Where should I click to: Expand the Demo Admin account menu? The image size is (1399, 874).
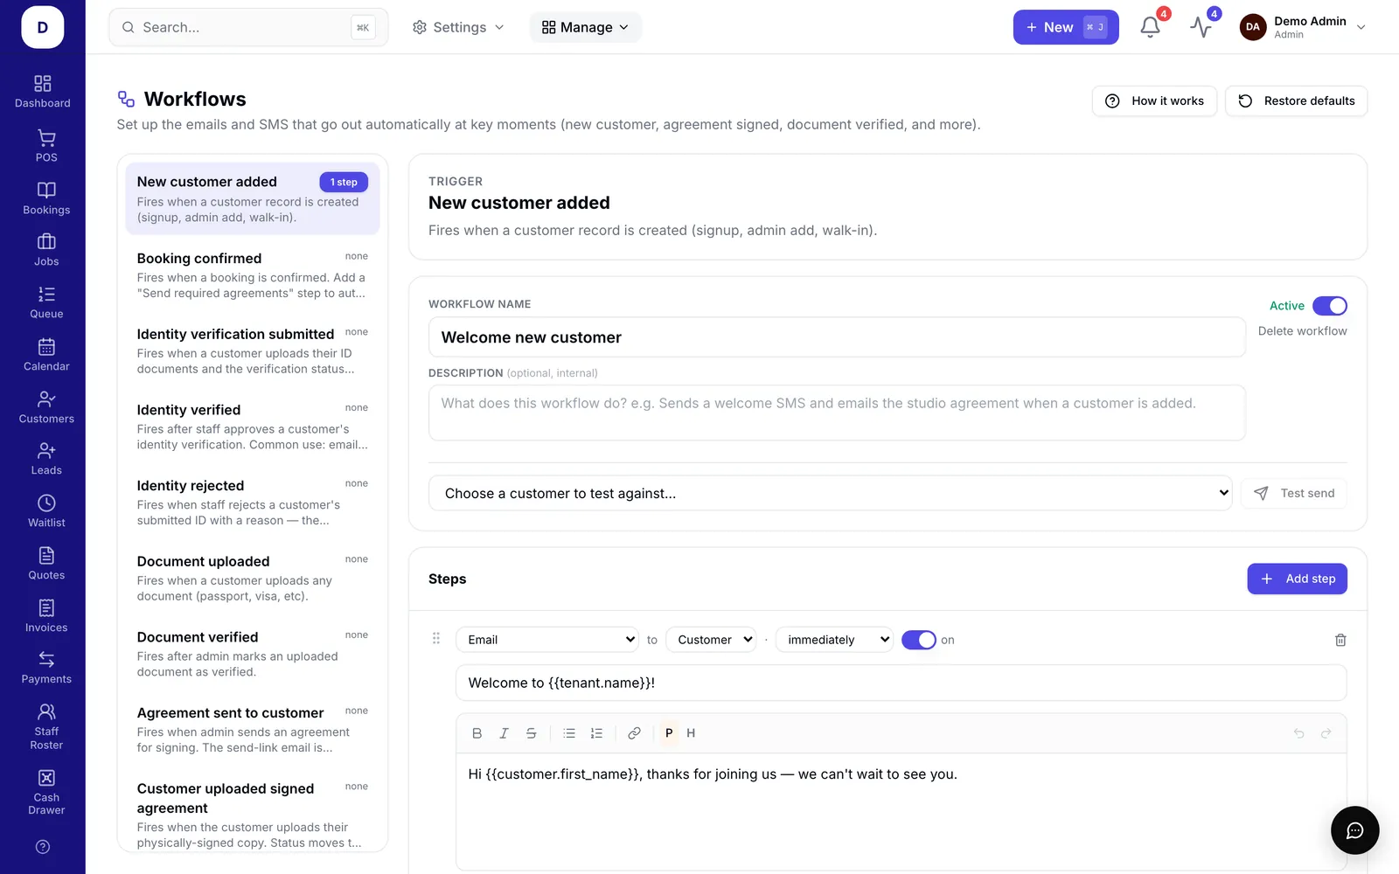(x=1303, y=27)
